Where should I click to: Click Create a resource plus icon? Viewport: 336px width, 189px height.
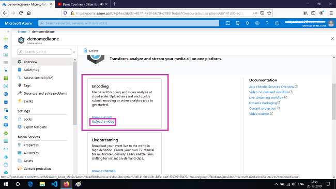(6, 39)
